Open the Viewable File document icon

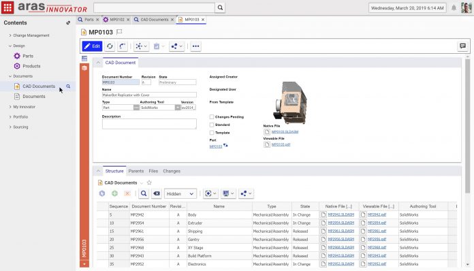point(267,144)
